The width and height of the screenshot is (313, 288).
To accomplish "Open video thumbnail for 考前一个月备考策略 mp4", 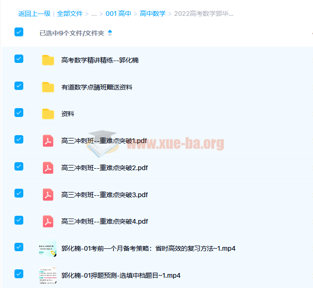I will tap(48, 248).
